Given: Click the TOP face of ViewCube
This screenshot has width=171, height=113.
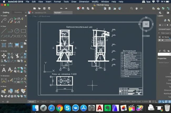Looking at the screenshot, I should (x=146, y=24).
